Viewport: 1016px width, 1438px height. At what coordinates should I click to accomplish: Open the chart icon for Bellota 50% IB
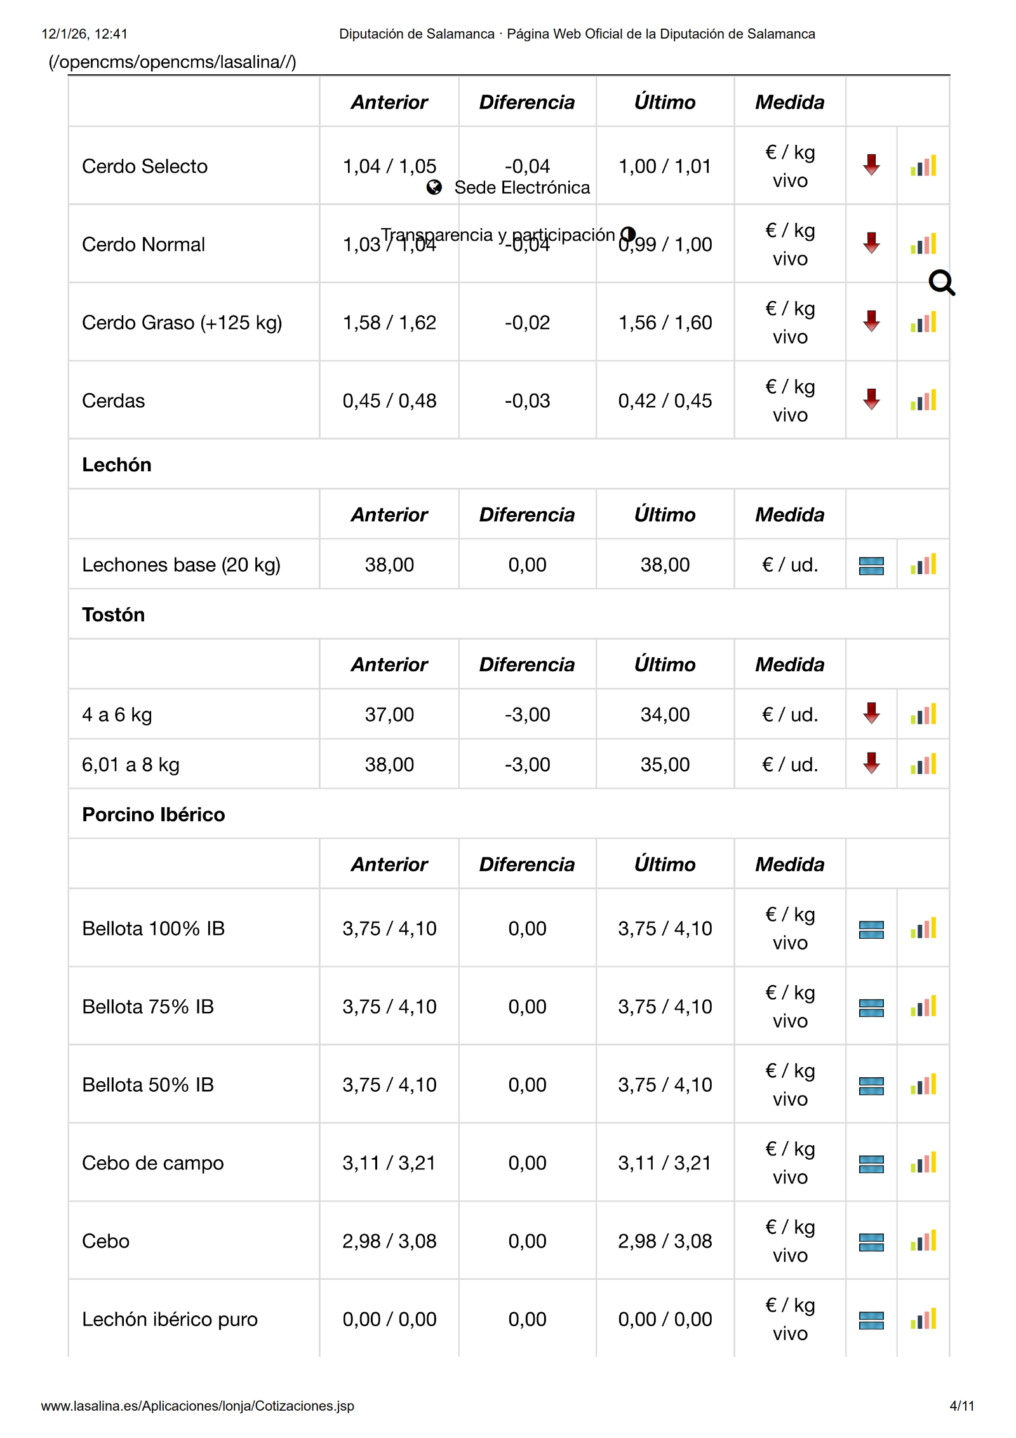pyautogui.click(x=923, y=1084)
